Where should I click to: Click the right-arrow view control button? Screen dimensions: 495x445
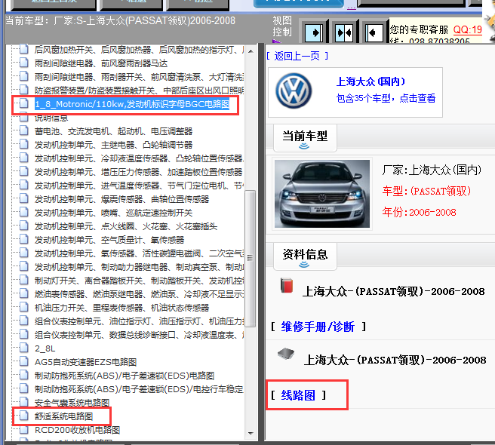[314, 32]
